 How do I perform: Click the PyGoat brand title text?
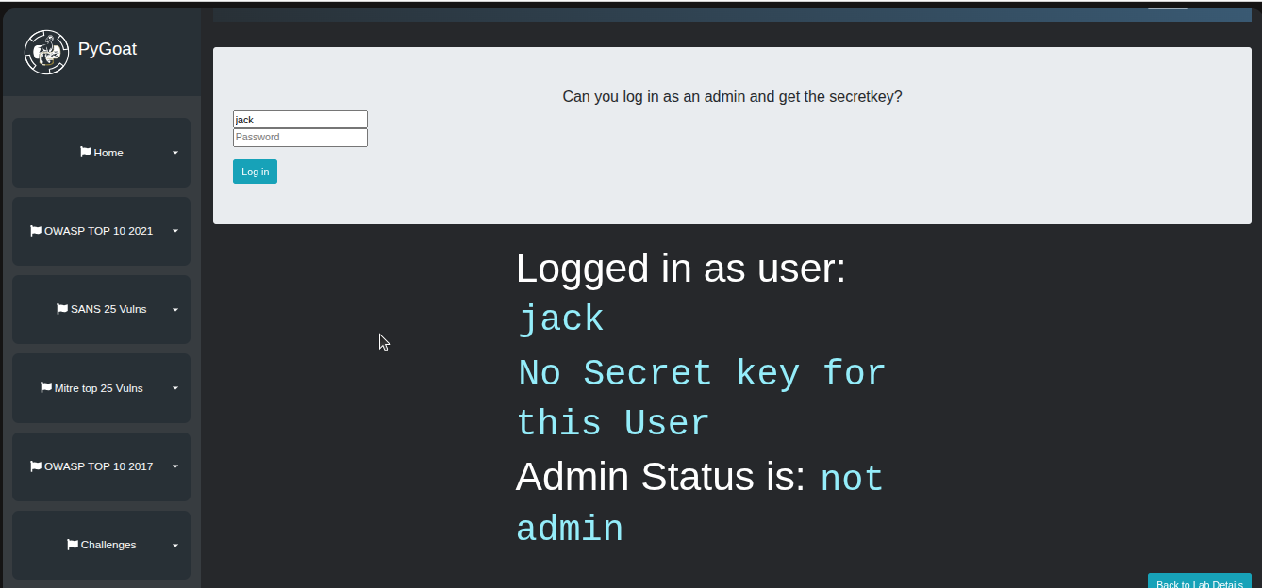coord(108,49)
